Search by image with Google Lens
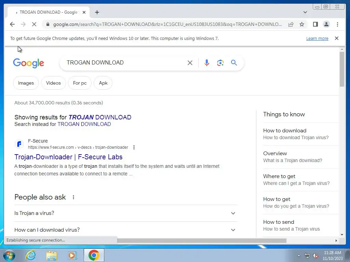350x262 pixels. 220,63
